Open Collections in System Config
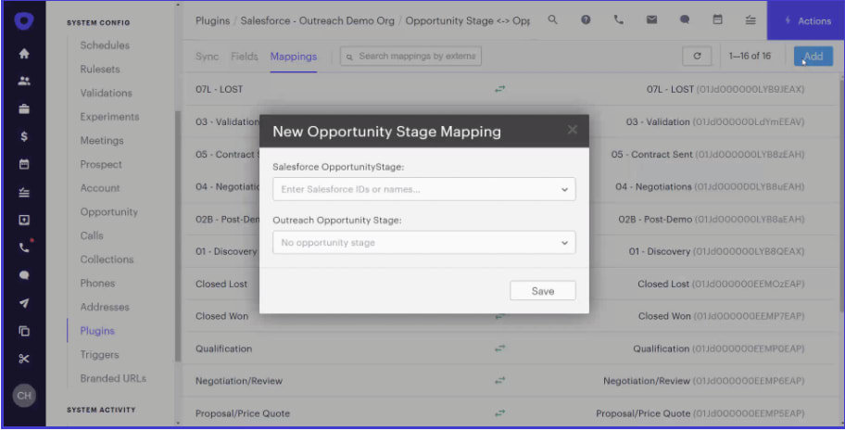This screenshot has width=845, height=431. pos(107,259)
